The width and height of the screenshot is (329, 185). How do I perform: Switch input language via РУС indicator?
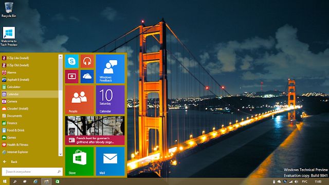305,181
